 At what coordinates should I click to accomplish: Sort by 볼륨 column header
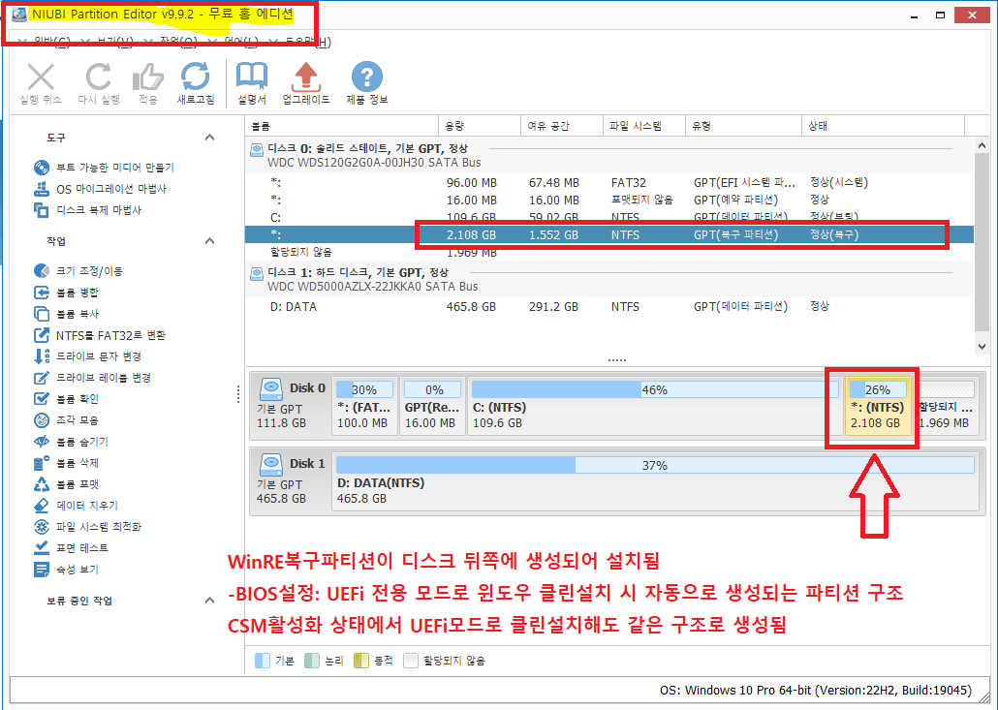coord(342,126)
